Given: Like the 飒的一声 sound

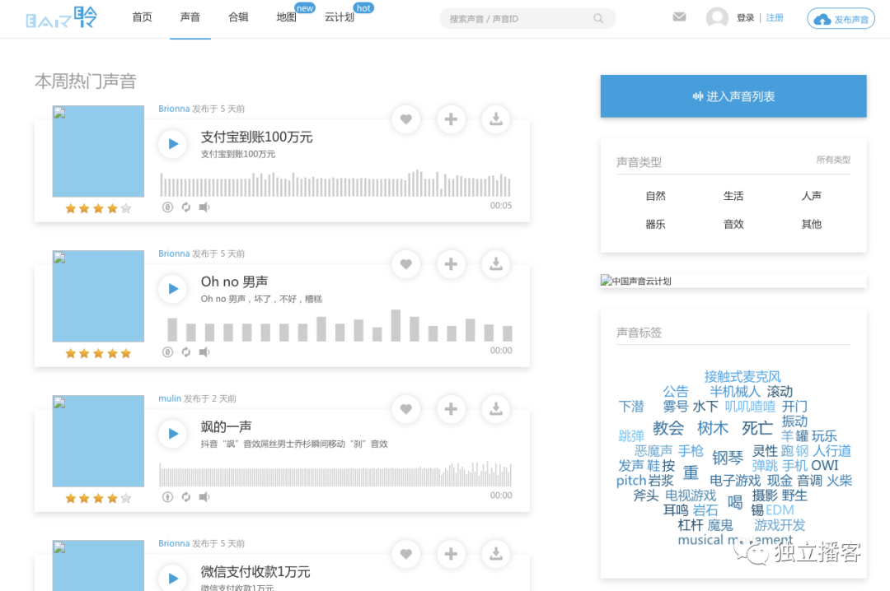Looking at the screenshot, I should tap(405, 409).
